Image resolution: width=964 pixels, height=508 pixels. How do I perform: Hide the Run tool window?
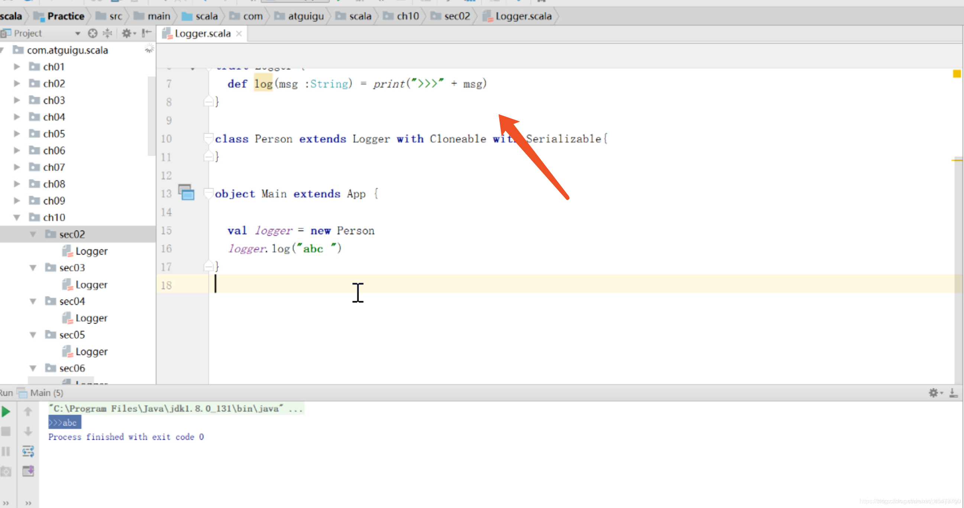click(954, 393)
